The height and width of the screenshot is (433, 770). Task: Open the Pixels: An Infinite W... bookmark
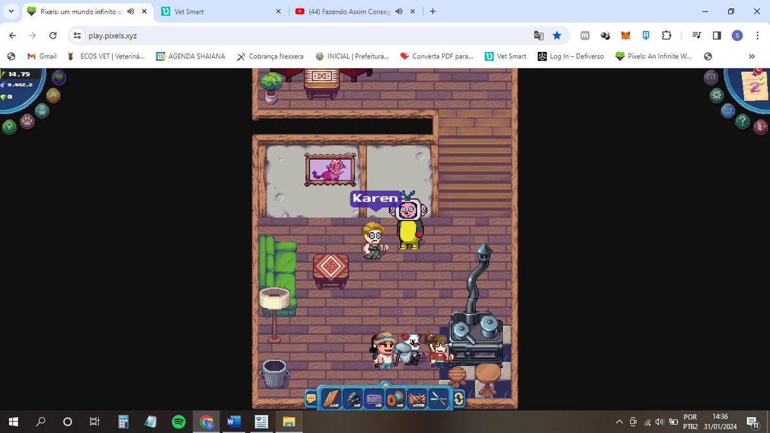coord(653,56)
